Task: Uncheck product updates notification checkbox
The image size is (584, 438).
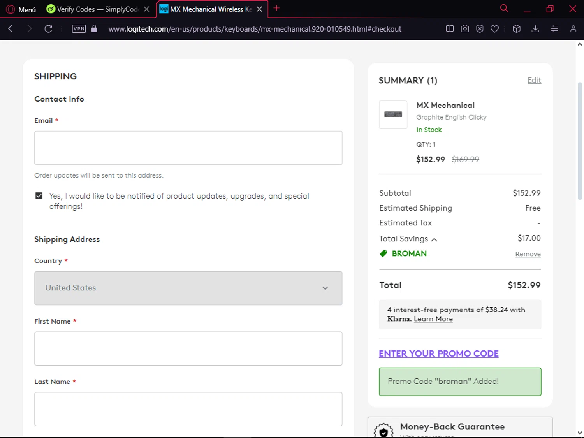Action: 39,196
